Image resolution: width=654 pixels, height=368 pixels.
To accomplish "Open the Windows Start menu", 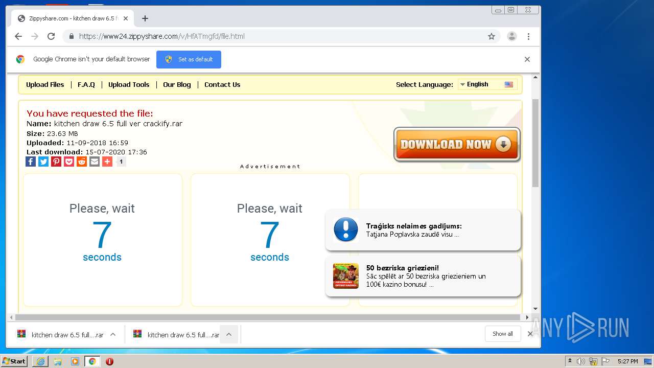I will 14,361.
